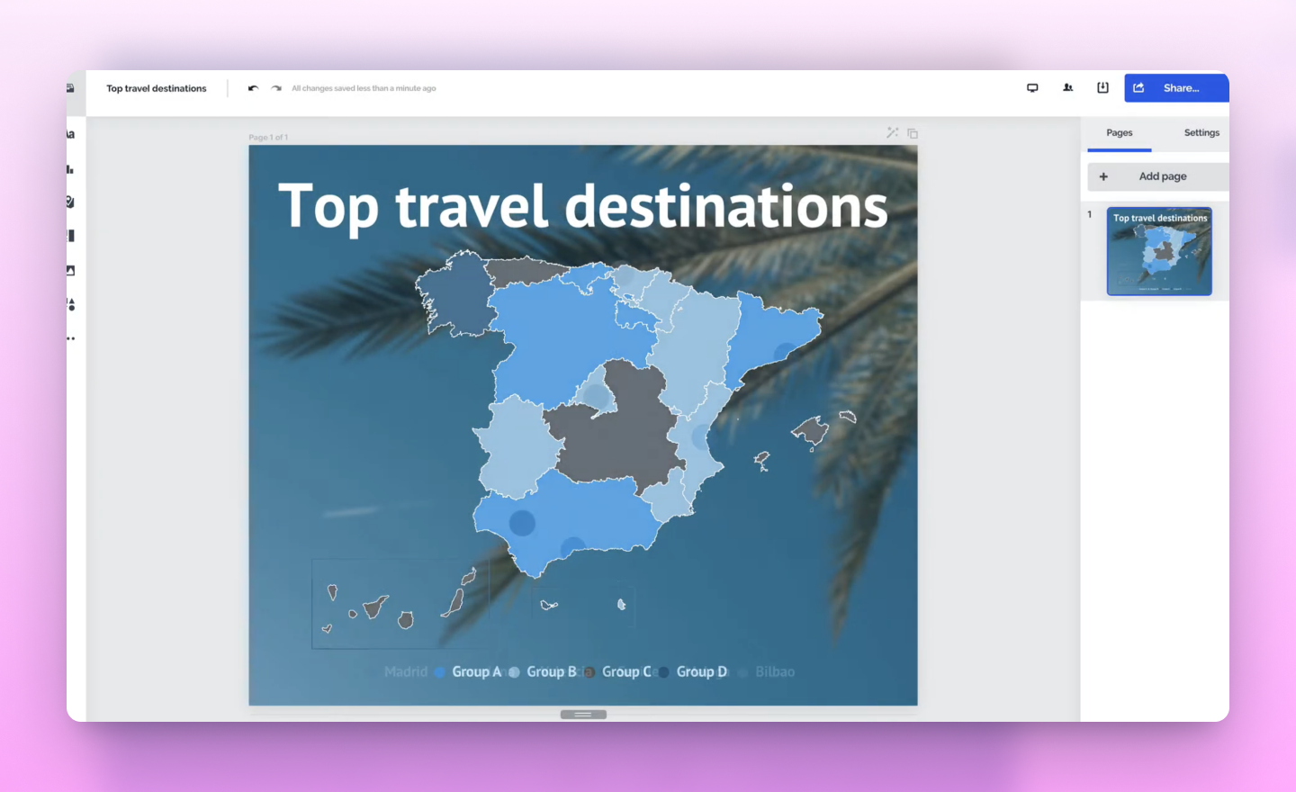The image size is (1296, 792).
Task: Select the Top travel destinations page thumbnail
Action: coord(1158,250)
